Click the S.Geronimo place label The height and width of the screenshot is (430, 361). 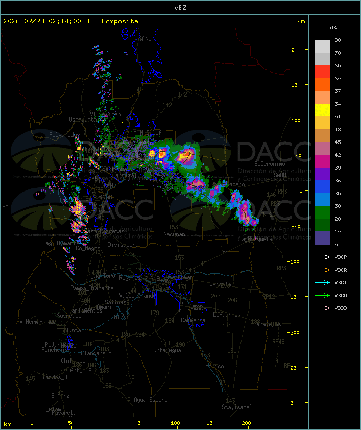[x=270, y=164]
